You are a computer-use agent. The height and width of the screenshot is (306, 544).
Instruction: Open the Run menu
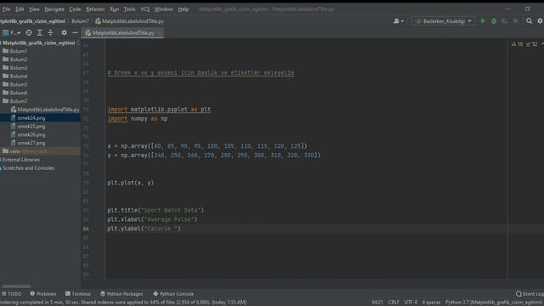point(114,9)
